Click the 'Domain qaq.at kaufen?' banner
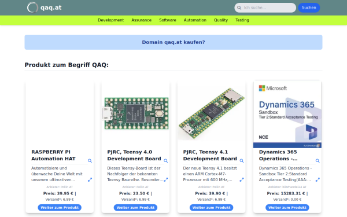 (173, 42)
